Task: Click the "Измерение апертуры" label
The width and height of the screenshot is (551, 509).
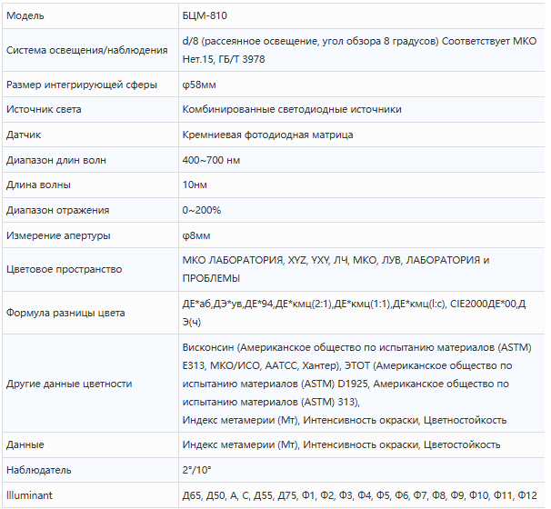Action: click(x=58, y=235)
